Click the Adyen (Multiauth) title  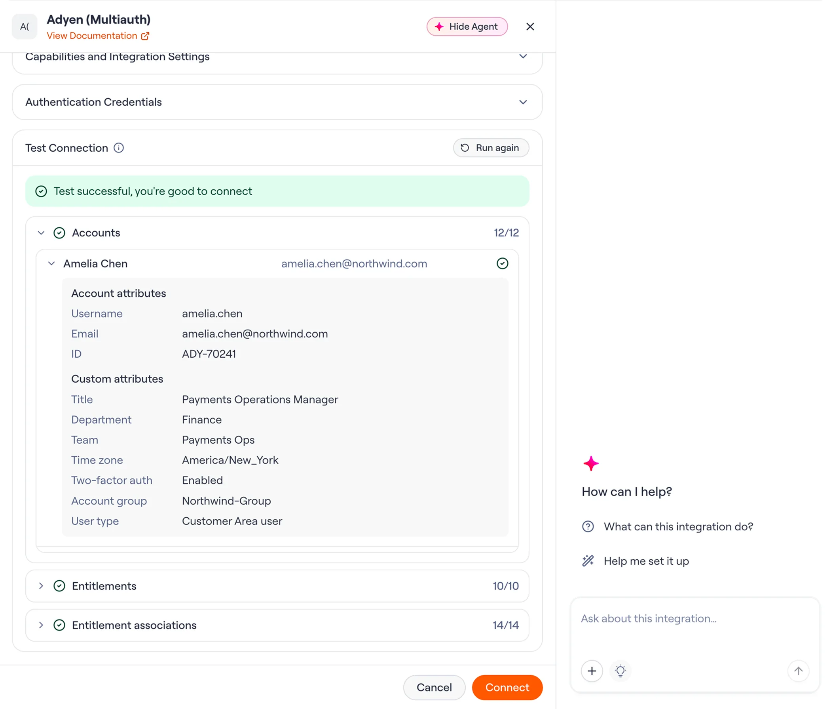tap(99, 19)
